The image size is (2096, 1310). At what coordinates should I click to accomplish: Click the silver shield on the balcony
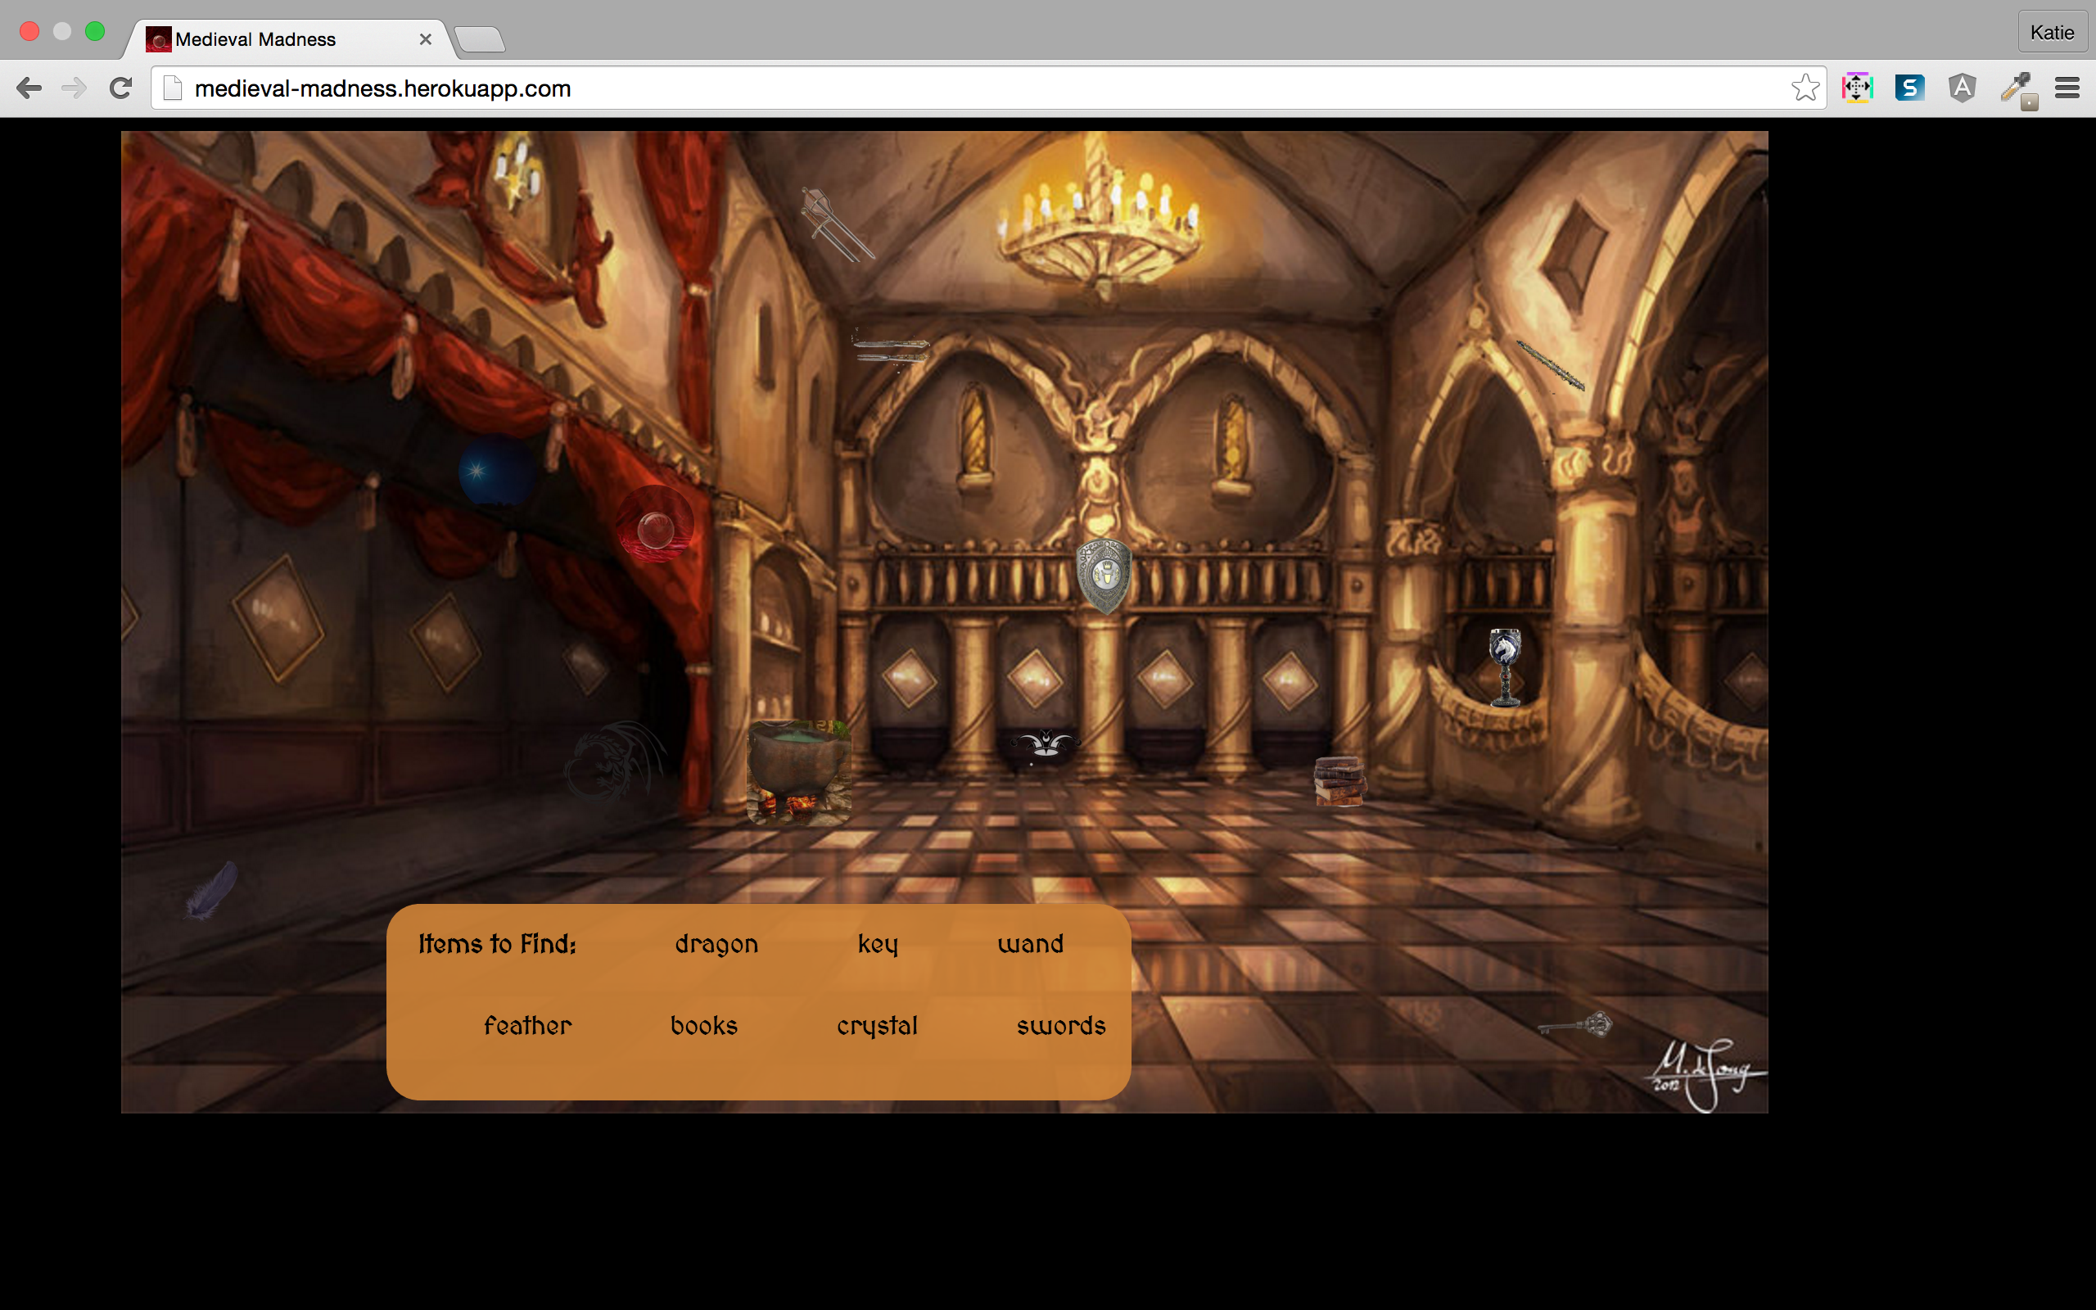(x=1104, y=575)
